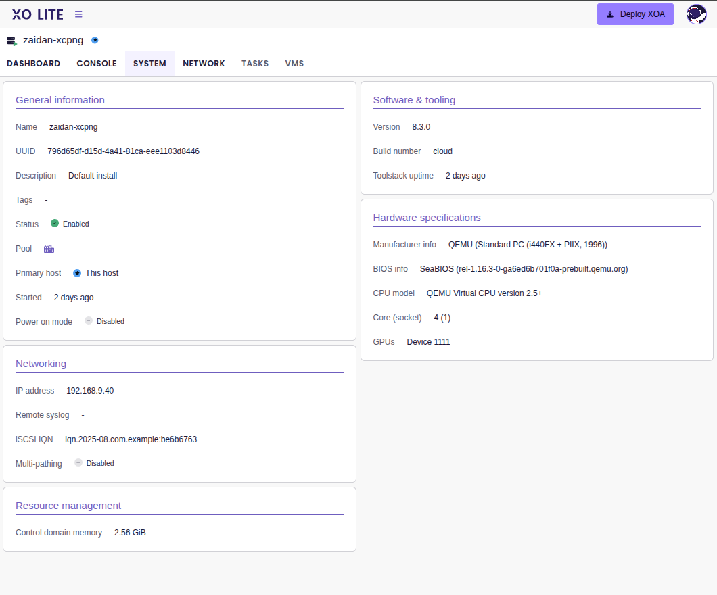Click the Hardware specifications heading
Image resolution: width=717 pixels, height=595 pixels.
pos(427,218)
